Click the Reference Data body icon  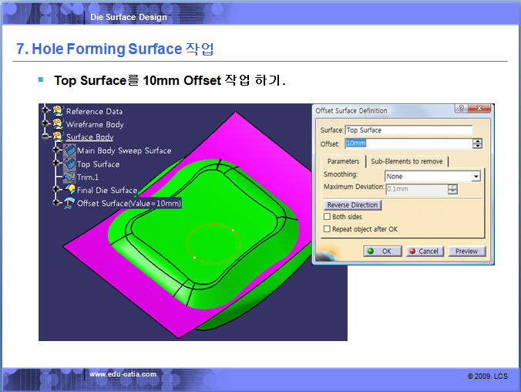tap(58, 112)
